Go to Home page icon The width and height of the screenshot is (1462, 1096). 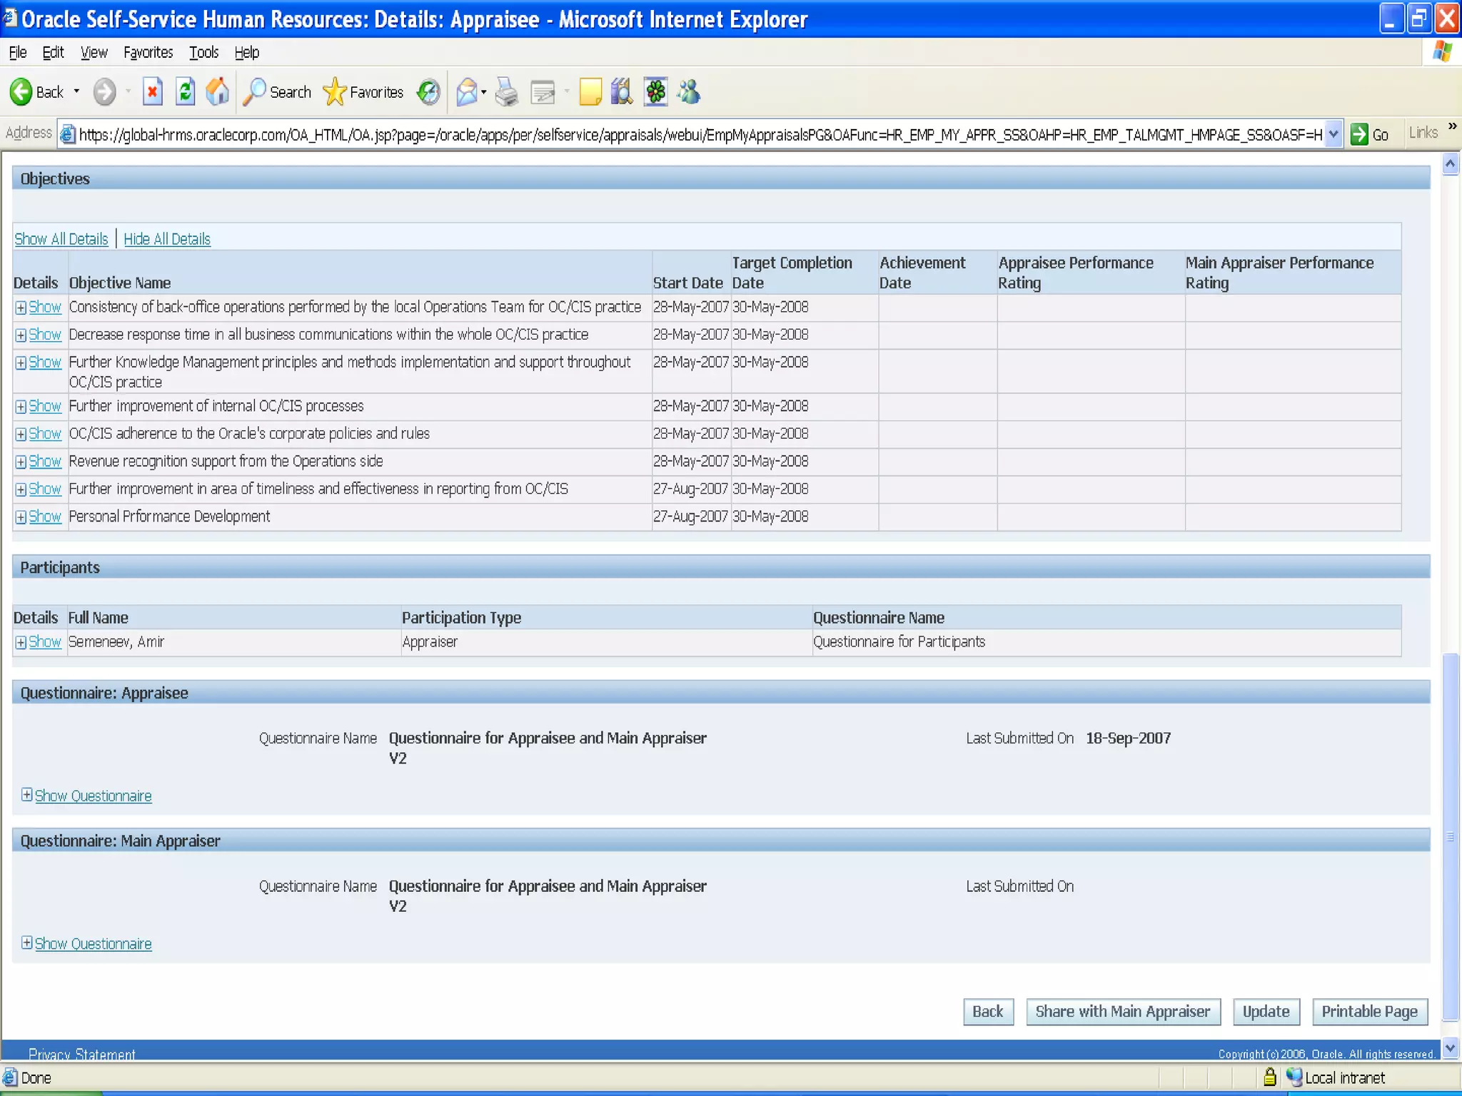tap(218, 92)
